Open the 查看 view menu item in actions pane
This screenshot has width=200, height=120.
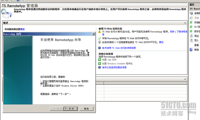click(197, 45)
